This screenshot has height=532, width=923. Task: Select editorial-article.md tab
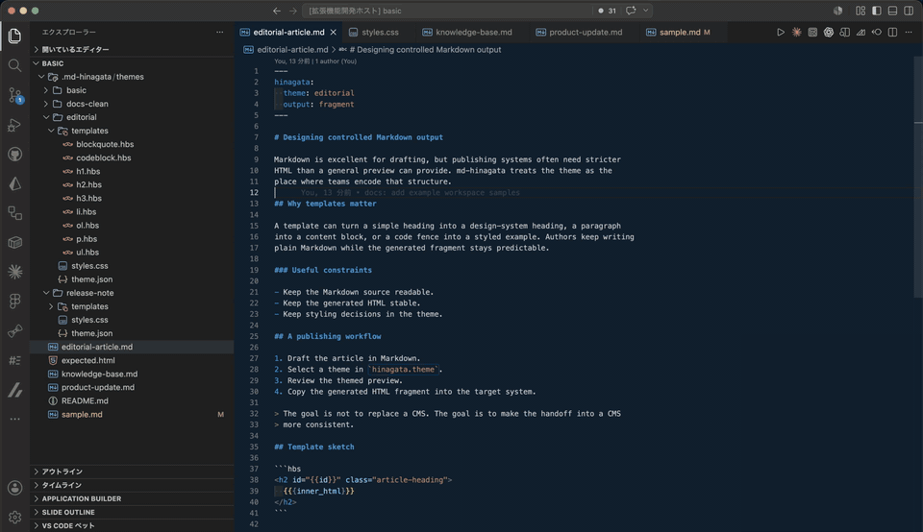(x=288, y=33)
